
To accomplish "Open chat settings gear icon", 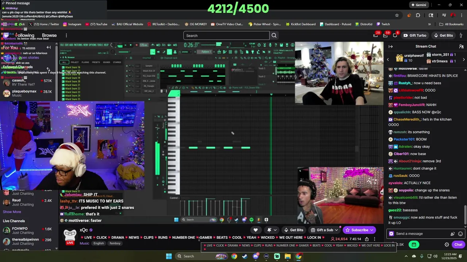I will 447,245.
